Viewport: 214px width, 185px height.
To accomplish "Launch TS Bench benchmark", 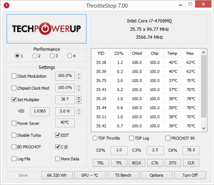I will coord(123,175).
